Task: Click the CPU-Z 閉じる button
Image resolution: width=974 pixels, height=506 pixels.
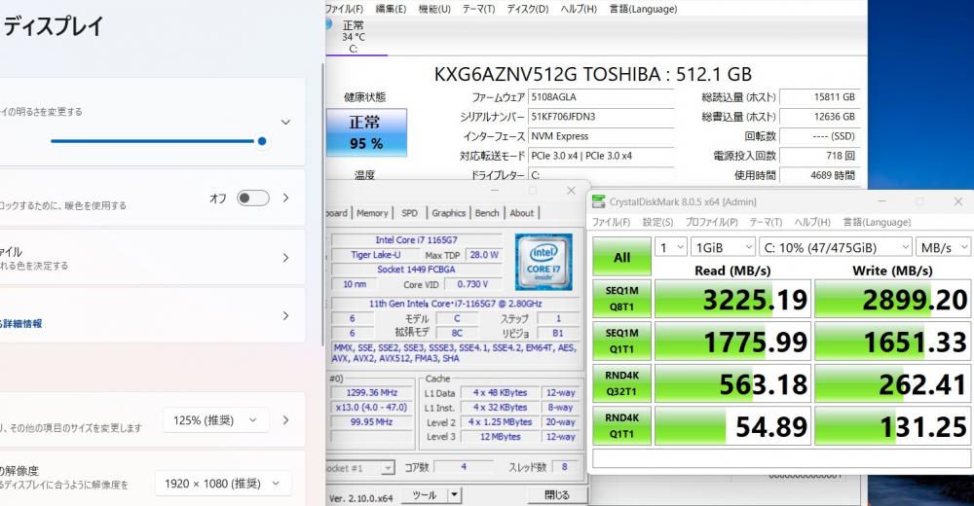Action: [x=556, y=495]
